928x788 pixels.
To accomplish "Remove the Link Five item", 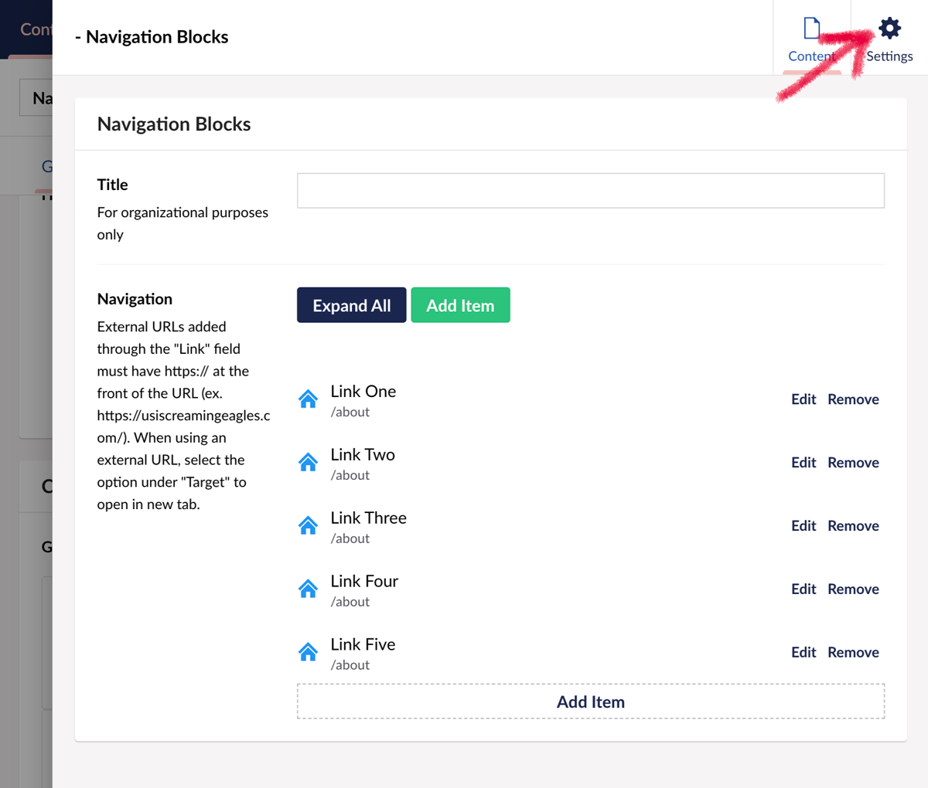I will point(853,653).
